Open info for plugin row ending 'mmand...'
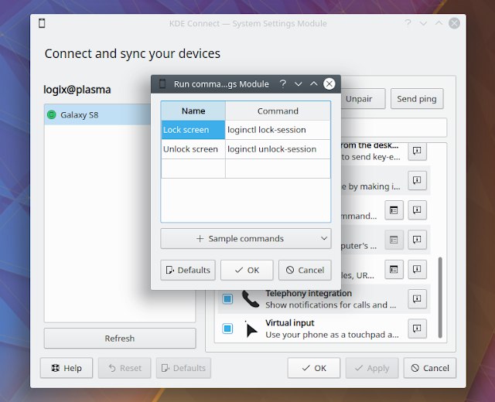Viewport: 495px width, 402px height. pos(417,210)
